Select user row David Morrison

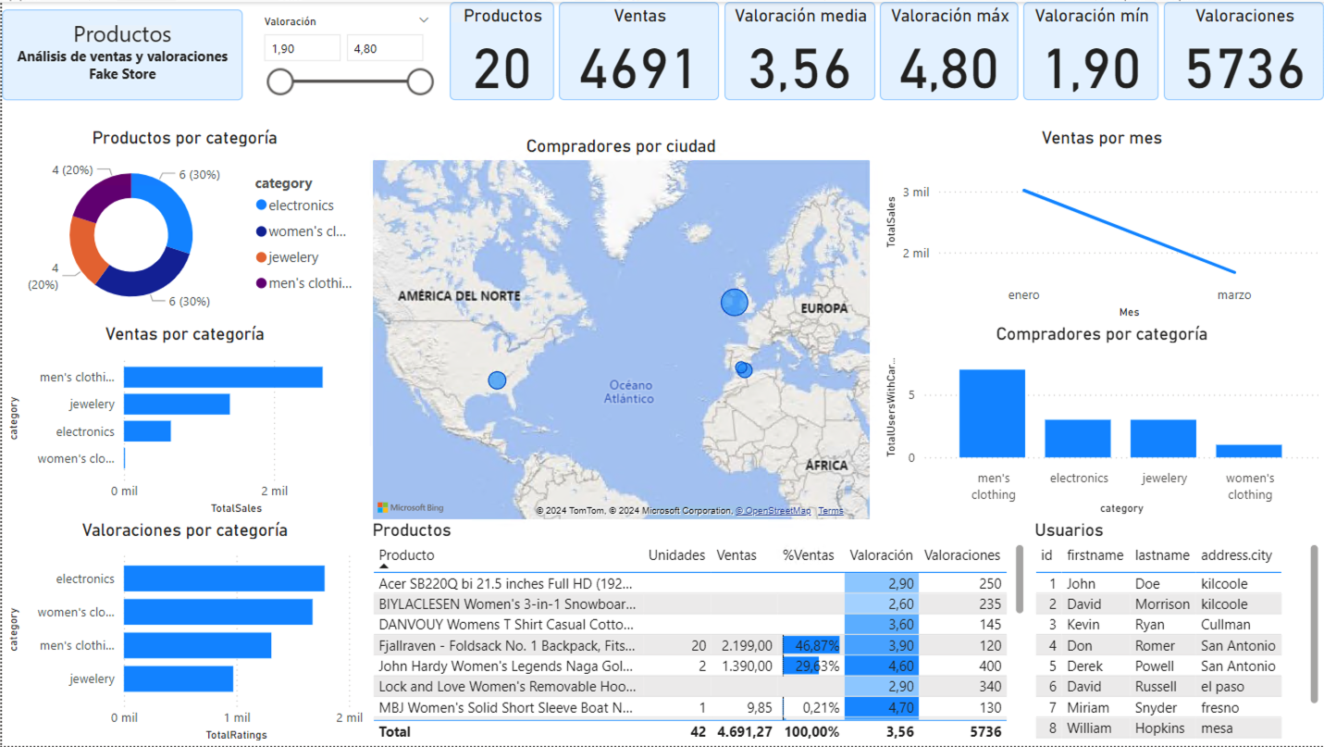pyautogui.click(x=1158, y=604)
